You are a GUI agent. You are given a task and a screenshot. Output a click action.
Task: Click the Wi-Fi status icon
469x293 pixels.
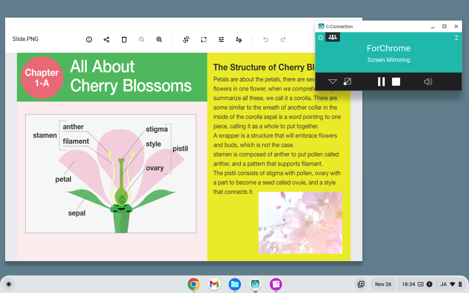click(x=453, y=284)
